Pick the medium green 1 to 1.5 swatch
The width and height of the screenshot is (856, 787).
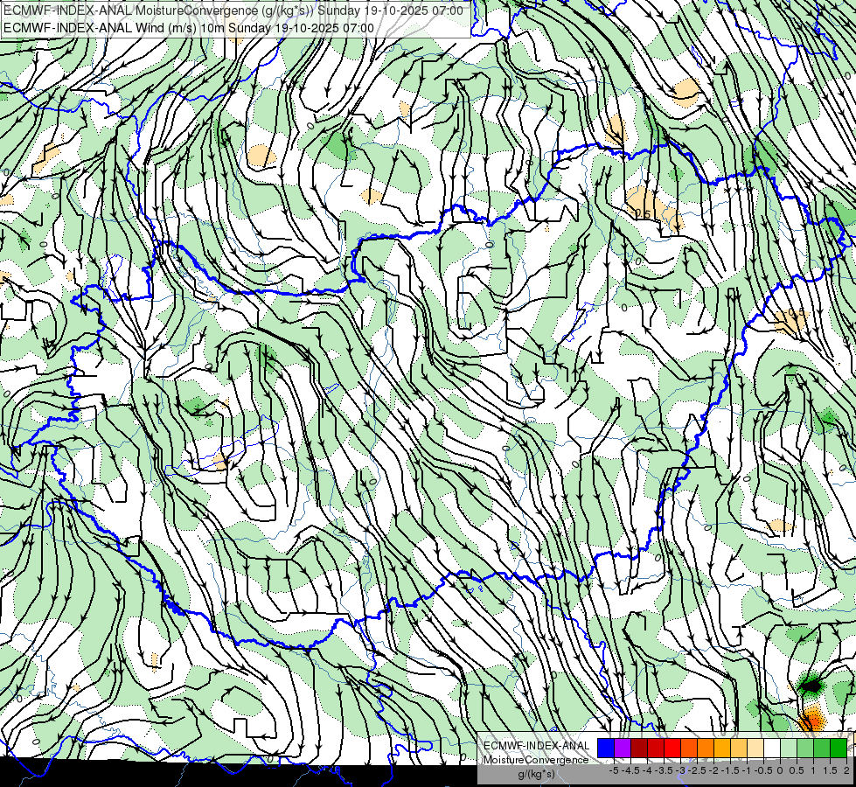(x=822, y=749)
